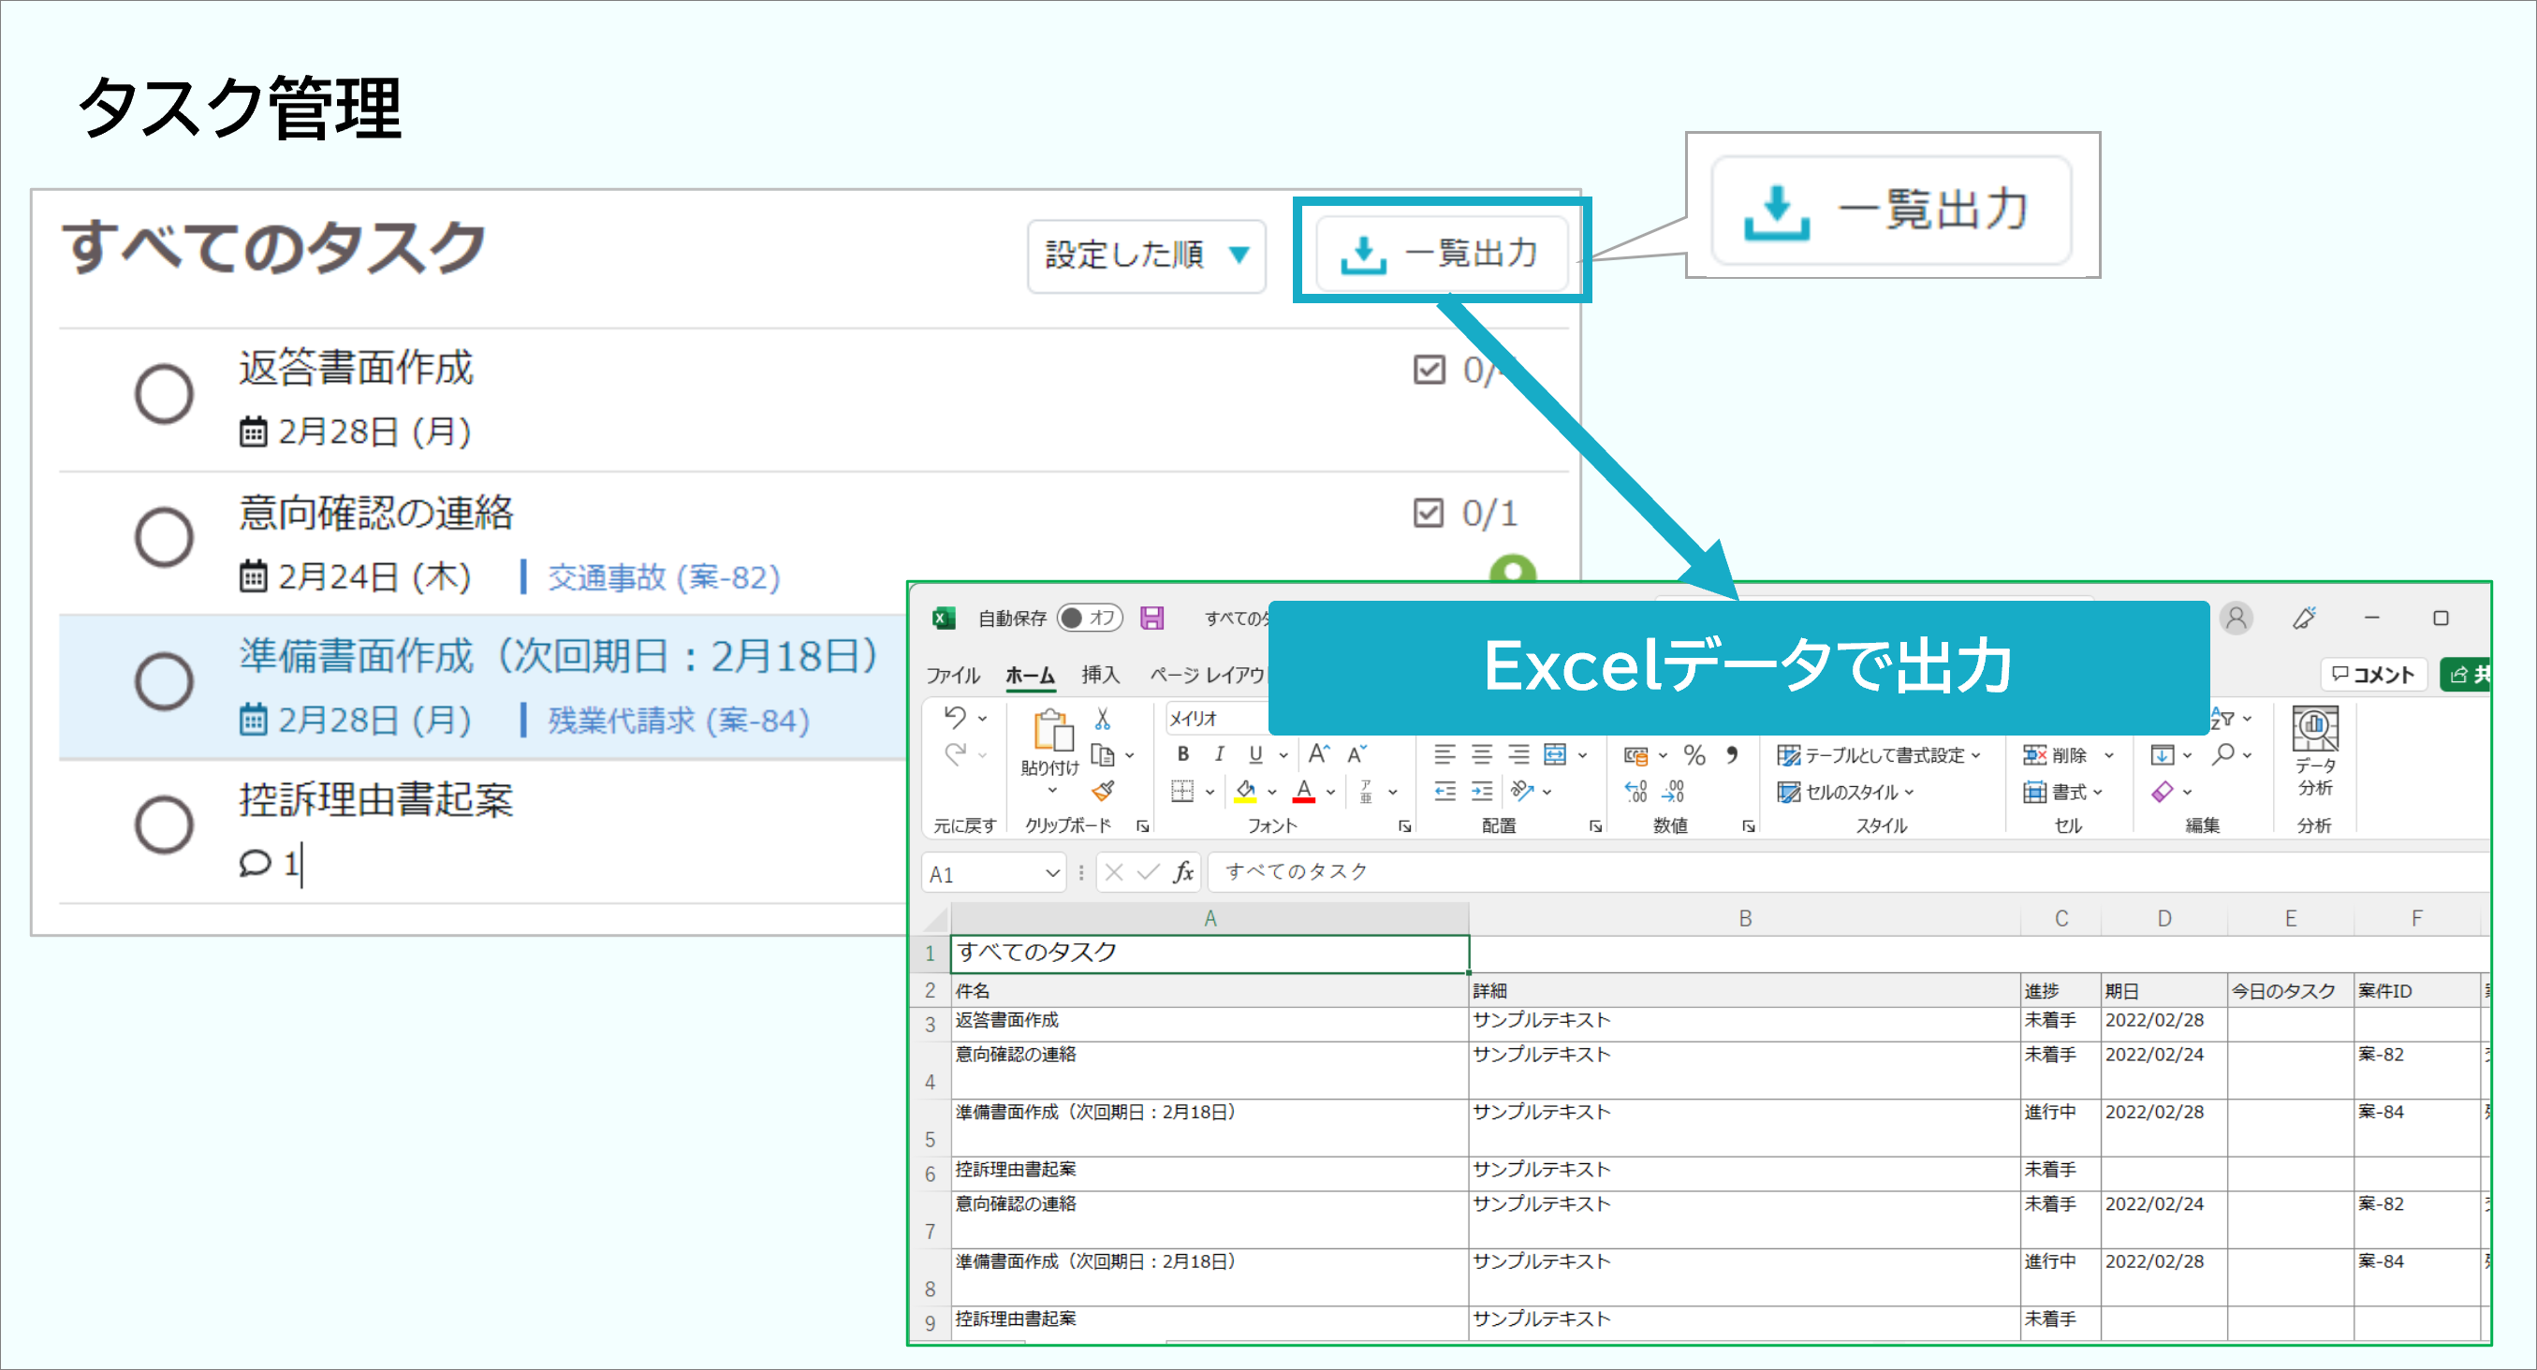This screenshot has width=2537, height=1370.
Task: Toggle Italic formatting
Action: point(1219,754)
